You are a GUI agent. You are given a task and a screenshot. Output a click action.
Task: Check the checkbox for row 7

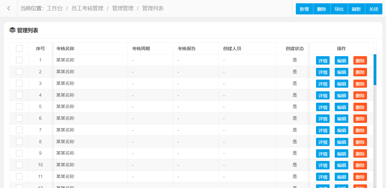19,130
